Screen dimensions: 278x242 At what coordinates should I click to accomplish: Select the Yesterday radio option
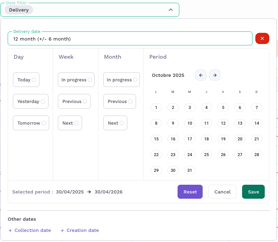(x=31, y=101)
